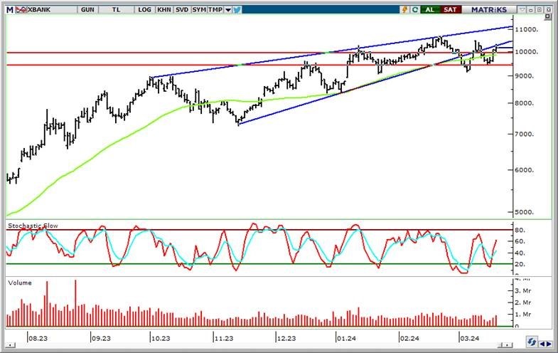Click the 01.24 date label
The image size is (558, 353).
(x=346, y=338)
